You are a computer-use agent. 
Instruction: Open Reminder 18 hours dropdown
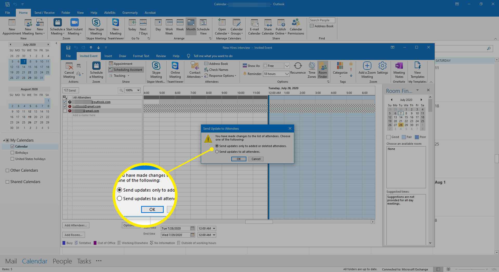287,74
